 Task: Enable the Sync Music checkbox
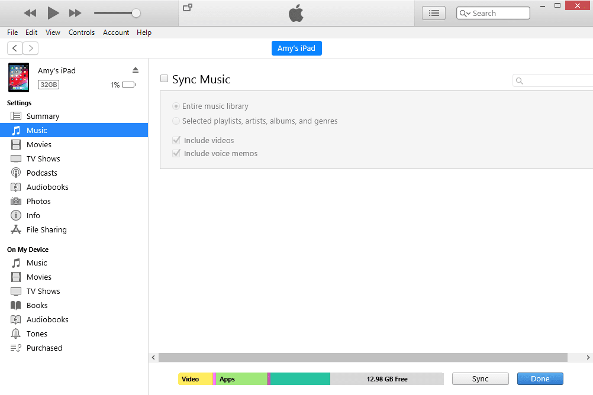pos(164,78)
